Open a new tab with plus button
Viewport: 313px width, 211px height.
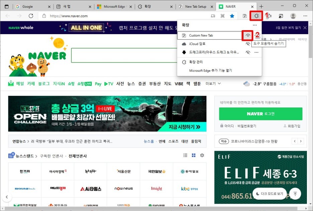261,6
